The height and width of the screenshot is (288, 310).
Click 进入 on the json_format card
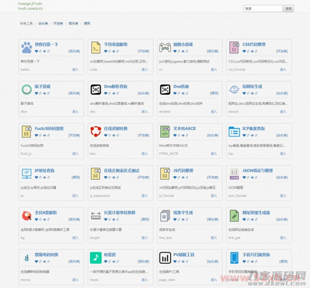(283, 196)
